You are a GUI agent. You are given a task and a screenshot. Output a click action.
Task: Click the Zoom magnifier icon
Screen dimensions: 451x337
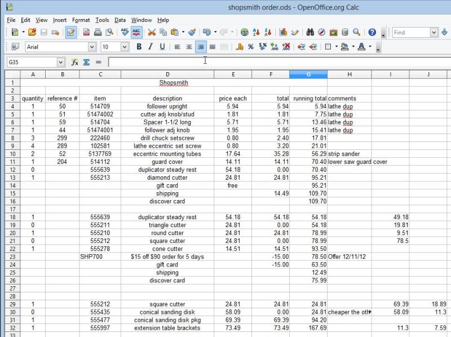point(356,32)
